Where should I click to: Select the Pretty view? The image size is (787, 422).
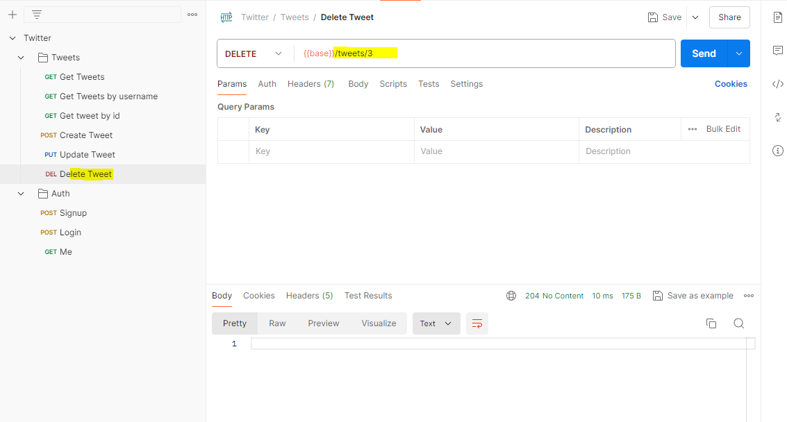click(x=235, y=323)
